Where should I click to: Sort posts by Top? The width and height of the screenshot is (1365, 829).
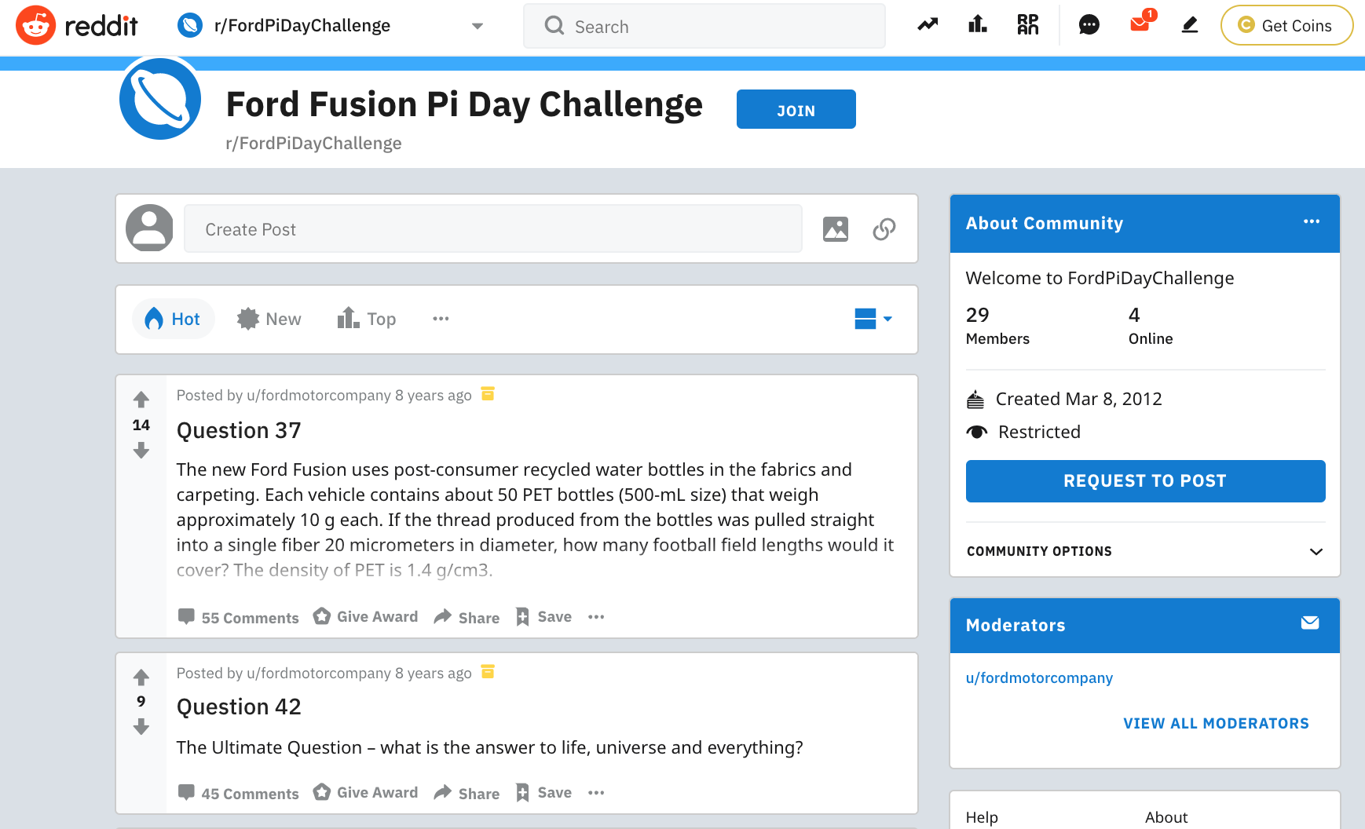[x=367, y=319]
